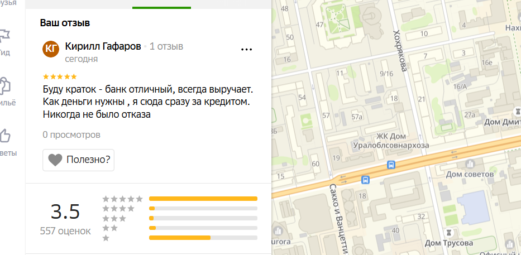
Task: Open Кирилл Гафаров's profile name link
Action: click(x=103, y=46)
